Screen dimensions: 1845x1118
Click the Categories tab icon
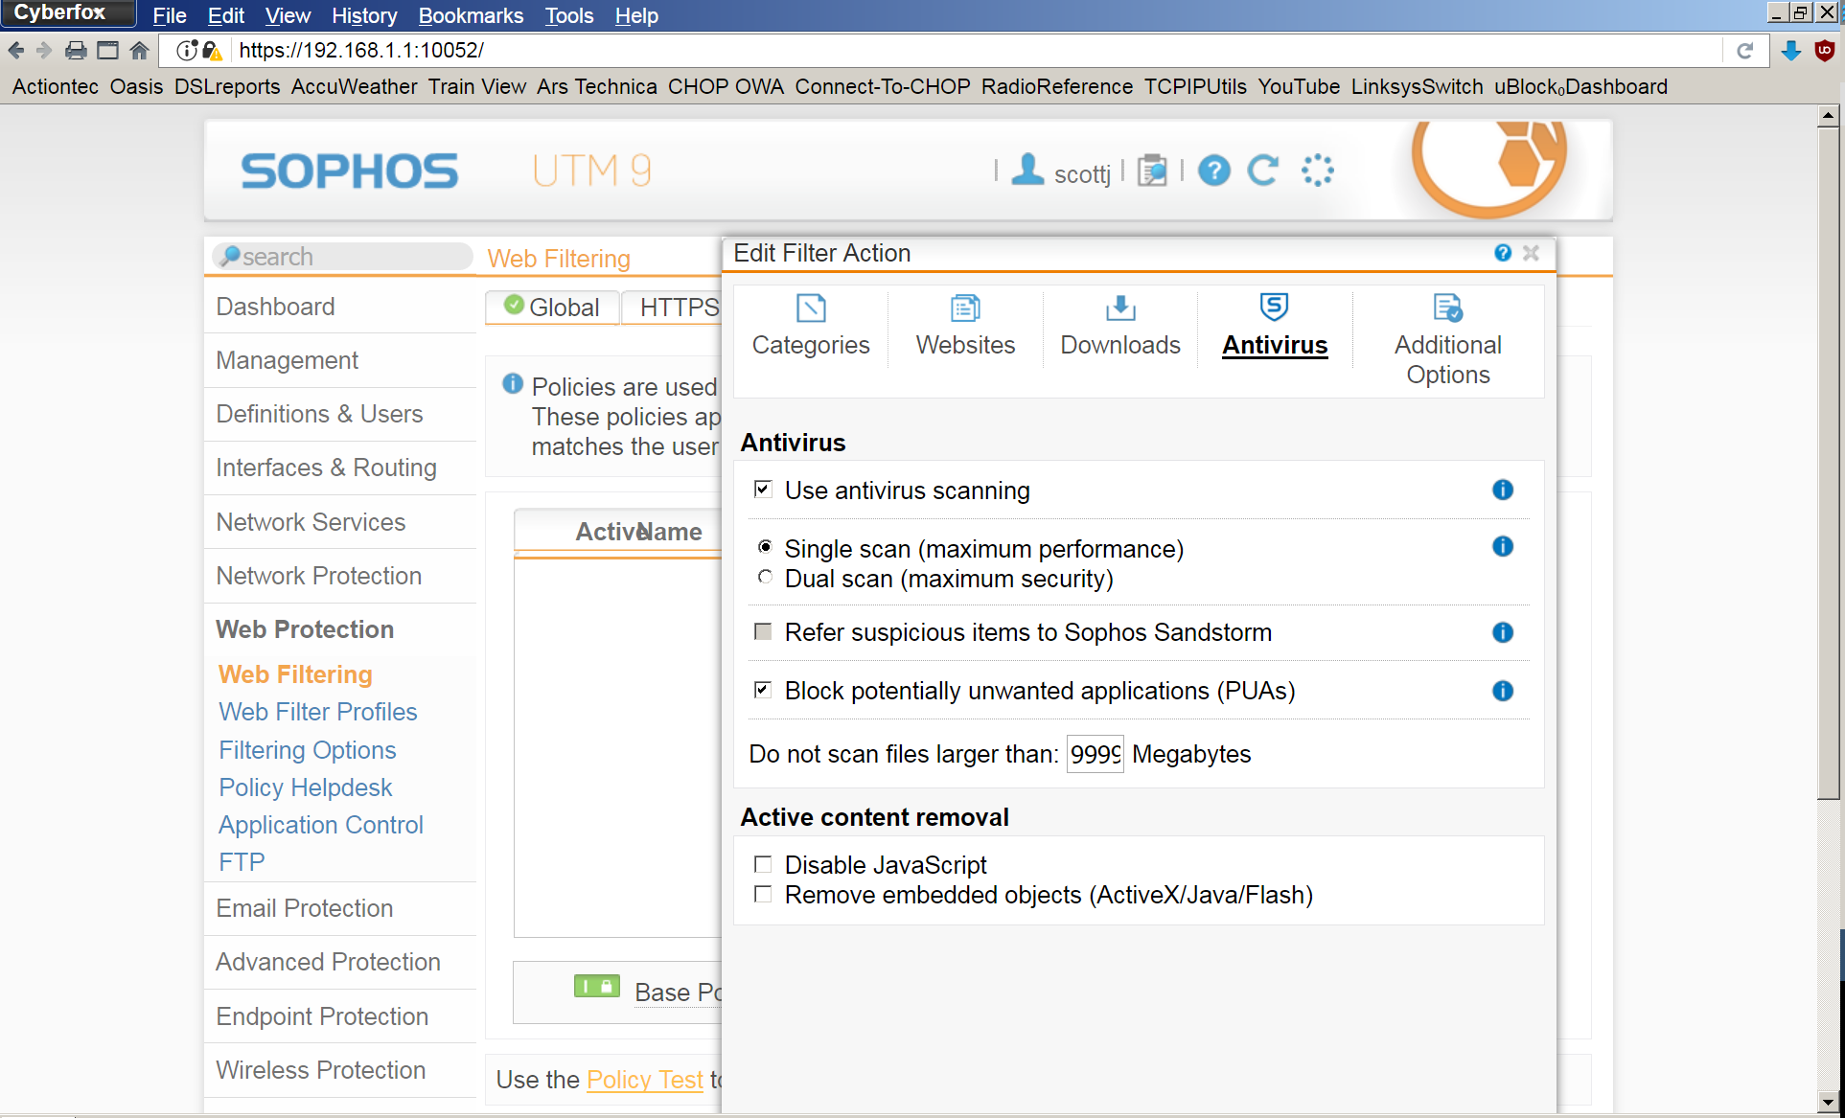(x=811, y=308)
